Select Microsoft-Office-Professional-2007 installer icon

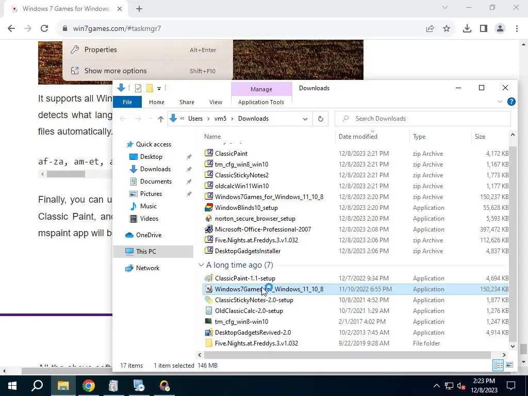[209, 229]
